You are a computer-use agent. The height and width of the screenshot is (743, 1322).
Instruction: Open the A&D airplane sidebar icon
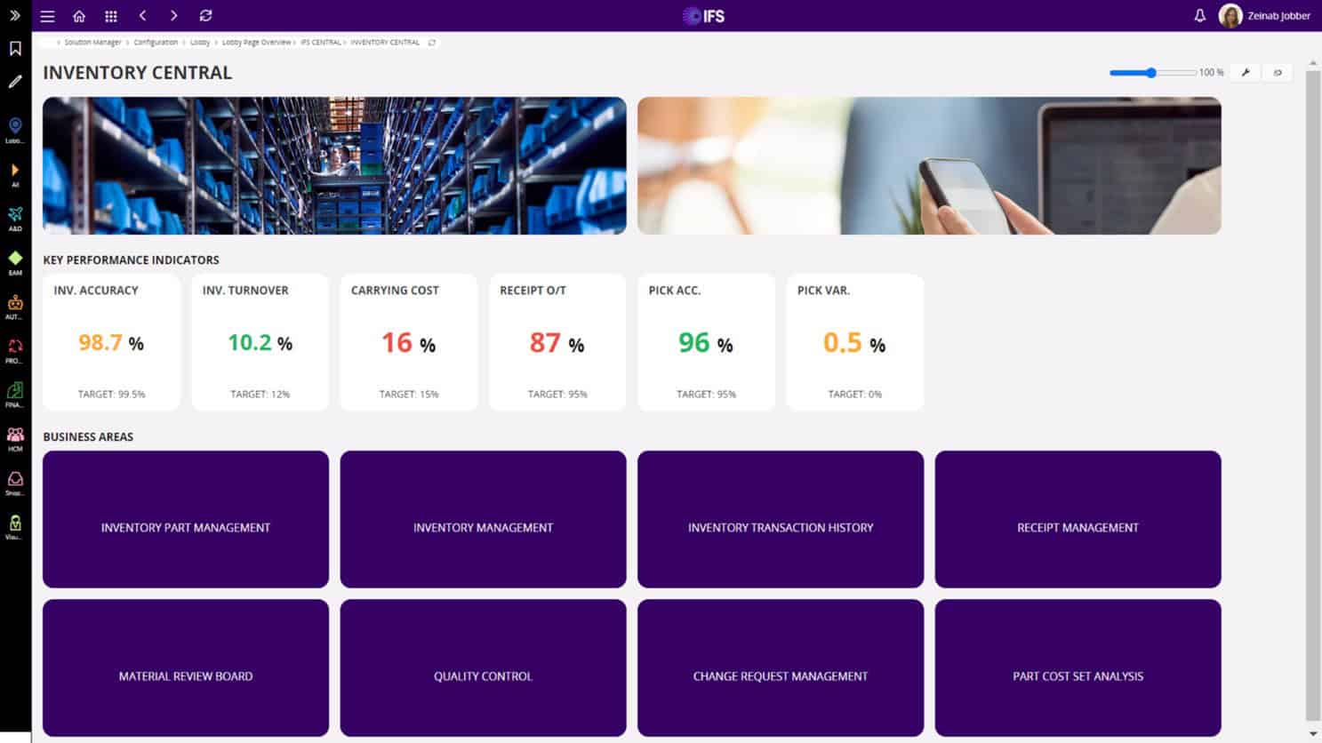coord(15,215)
